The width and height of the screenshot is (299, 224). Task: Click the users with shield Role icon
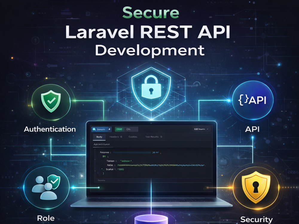[x=47, y=188]
